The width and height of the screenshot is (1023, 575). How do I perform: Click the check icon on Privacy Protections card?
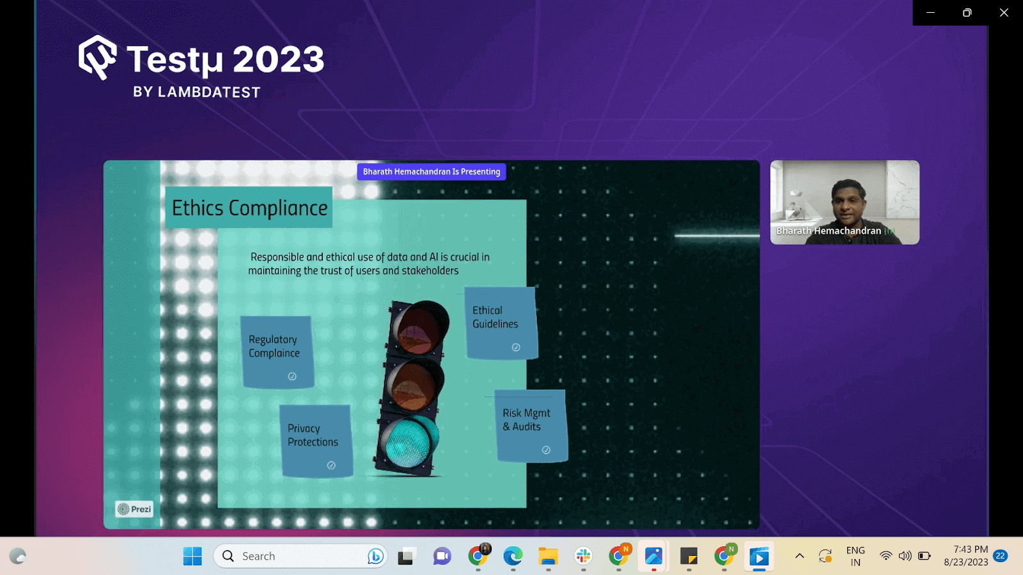click(x=331, y=465)
